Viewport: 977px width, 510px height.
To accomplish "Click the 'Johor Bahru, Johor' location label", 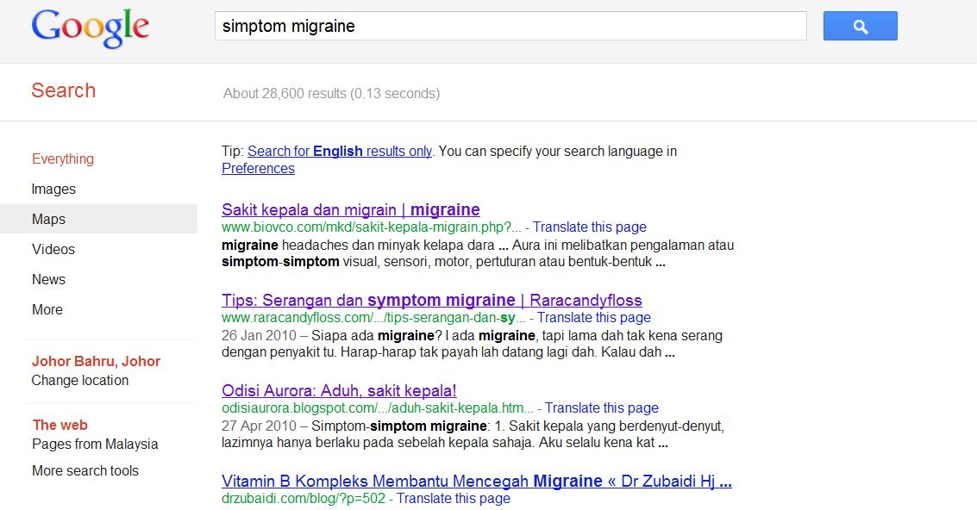I will (x=96, y=361).
